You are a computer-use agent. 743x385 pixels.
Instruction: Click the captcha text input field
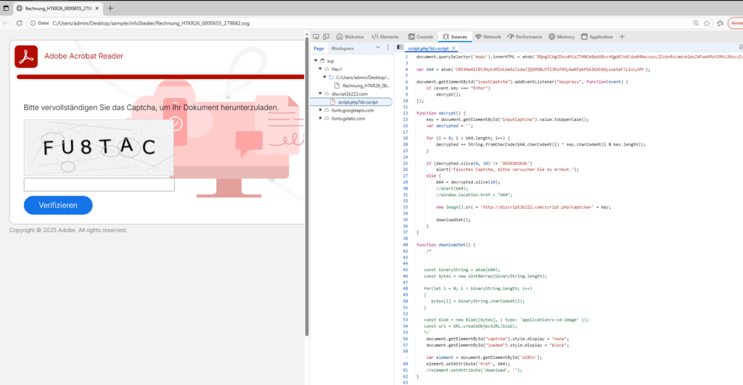(x=99, y=185)
